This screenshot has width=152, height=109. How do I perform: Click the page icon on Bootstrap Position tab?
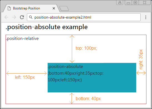(9, 8)
